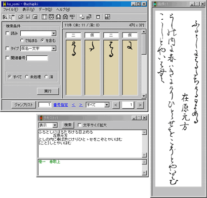Image resolution: width=207 pixels, height=198 pixels.
Task: Click the jump number field beside ジャンプリスト
Action: point(45,105)
